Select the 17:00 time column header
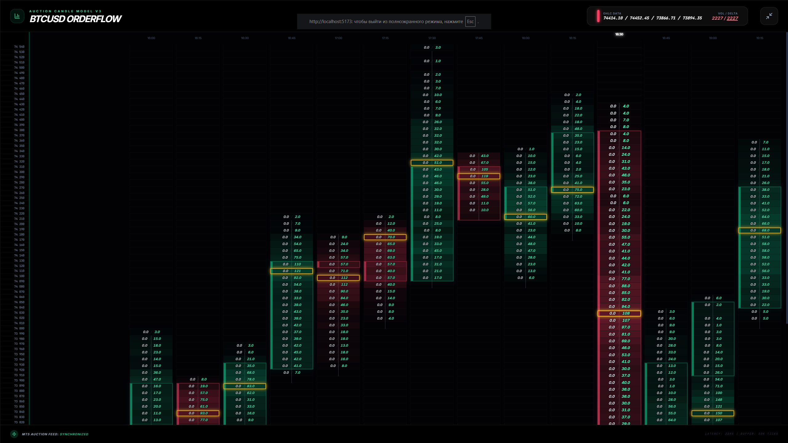788x443 pixels. 338,38
